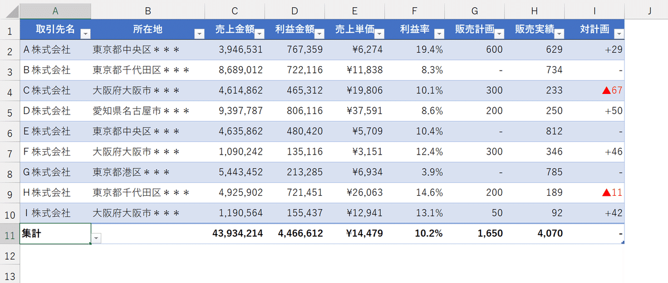This screenshot has height=283, width=668.
Task: Click total sales plan 1,650
Action: 475,234
